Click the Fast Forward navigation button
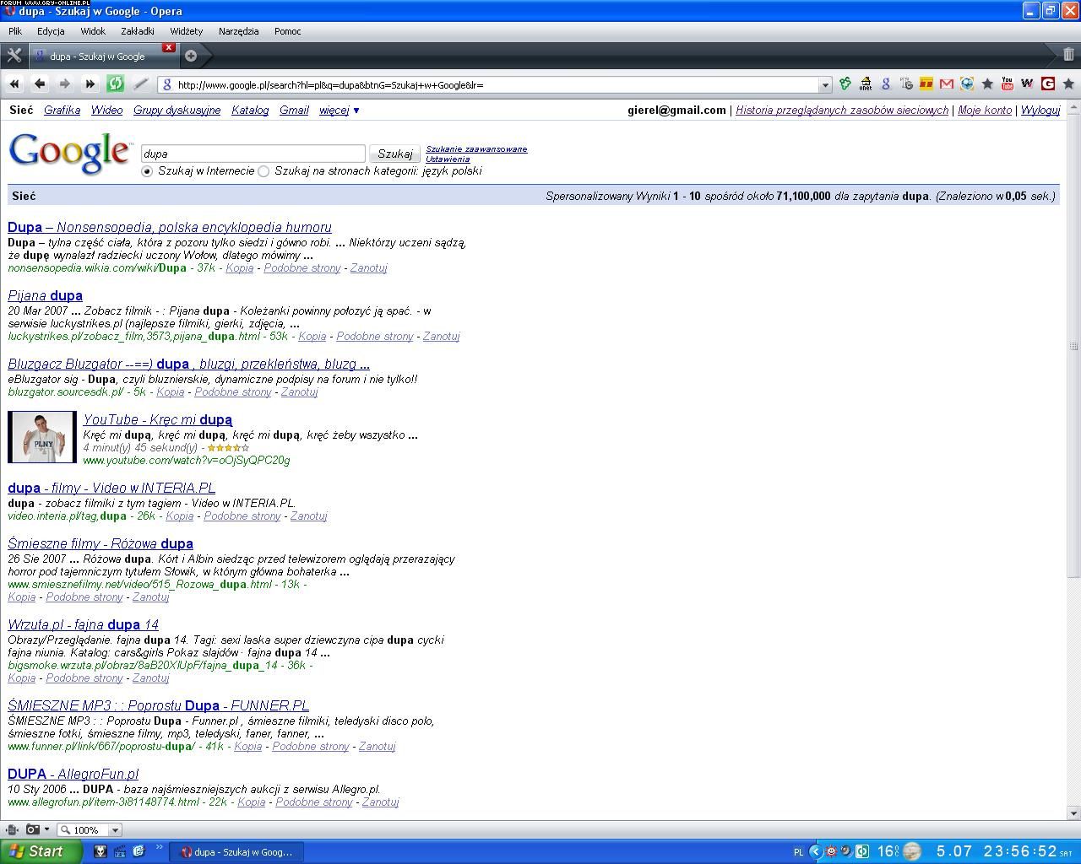 [x=90, y=84]
